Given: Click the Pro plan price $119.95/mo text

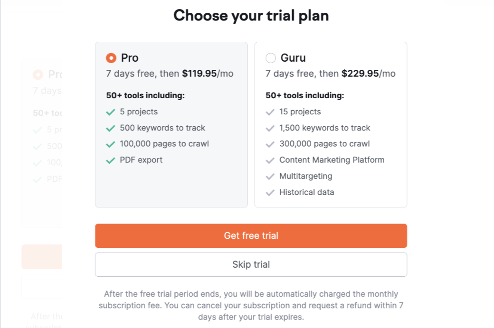Looking at the screenshot, I should [208, 74].
